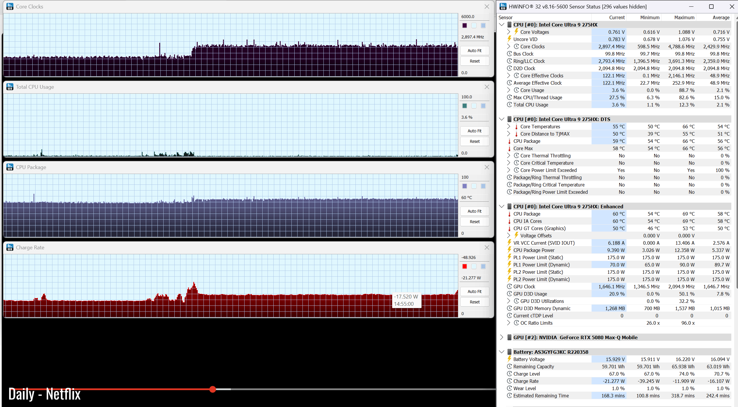Click Auto Fit in CPU Package graph
The height and width of the screenshot is (407, 738).
(475, 211)
